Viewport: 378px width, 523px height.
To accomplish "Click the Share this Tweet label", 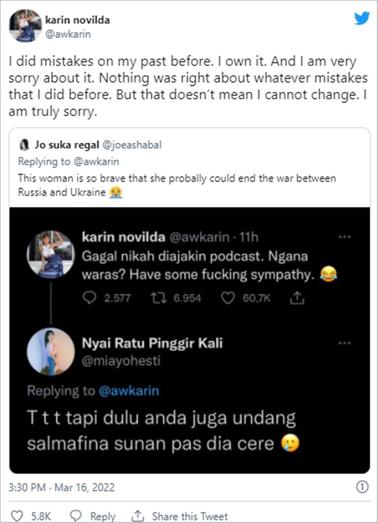I will 190,516.
